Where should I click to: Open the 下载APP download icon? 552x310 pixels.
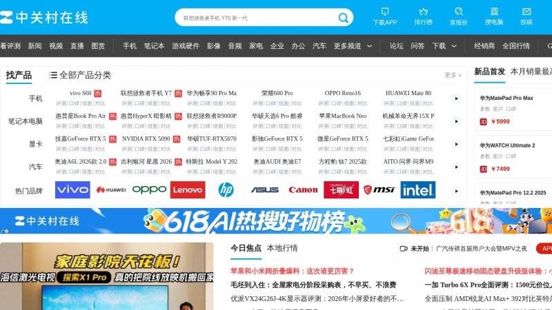pos(385,12)
